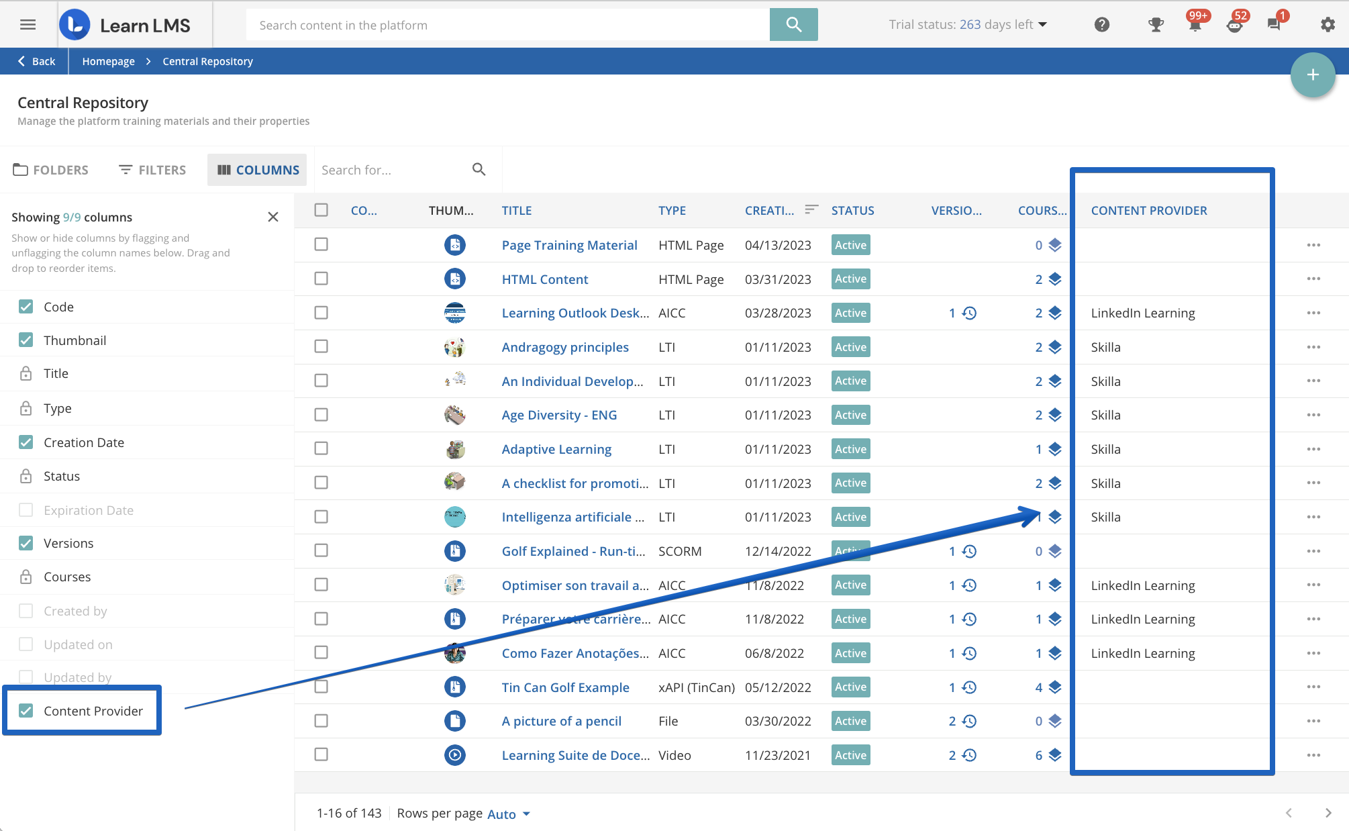Open the hamburger main menu
Viewport: 1349px width, 831px height.
coord(28,25)
